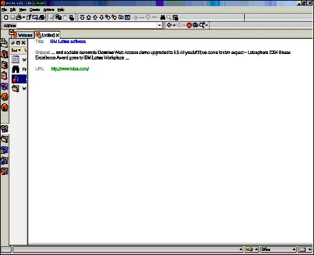
Task: Click the paste icon with blue clipboard
Action: [x=72, y=18]
